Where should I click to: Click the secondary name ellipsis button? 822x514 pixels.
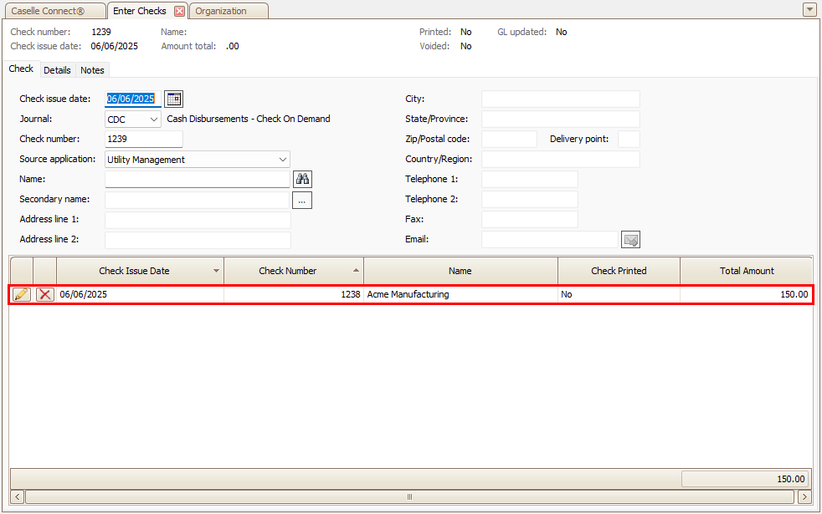tap(302, 200)
